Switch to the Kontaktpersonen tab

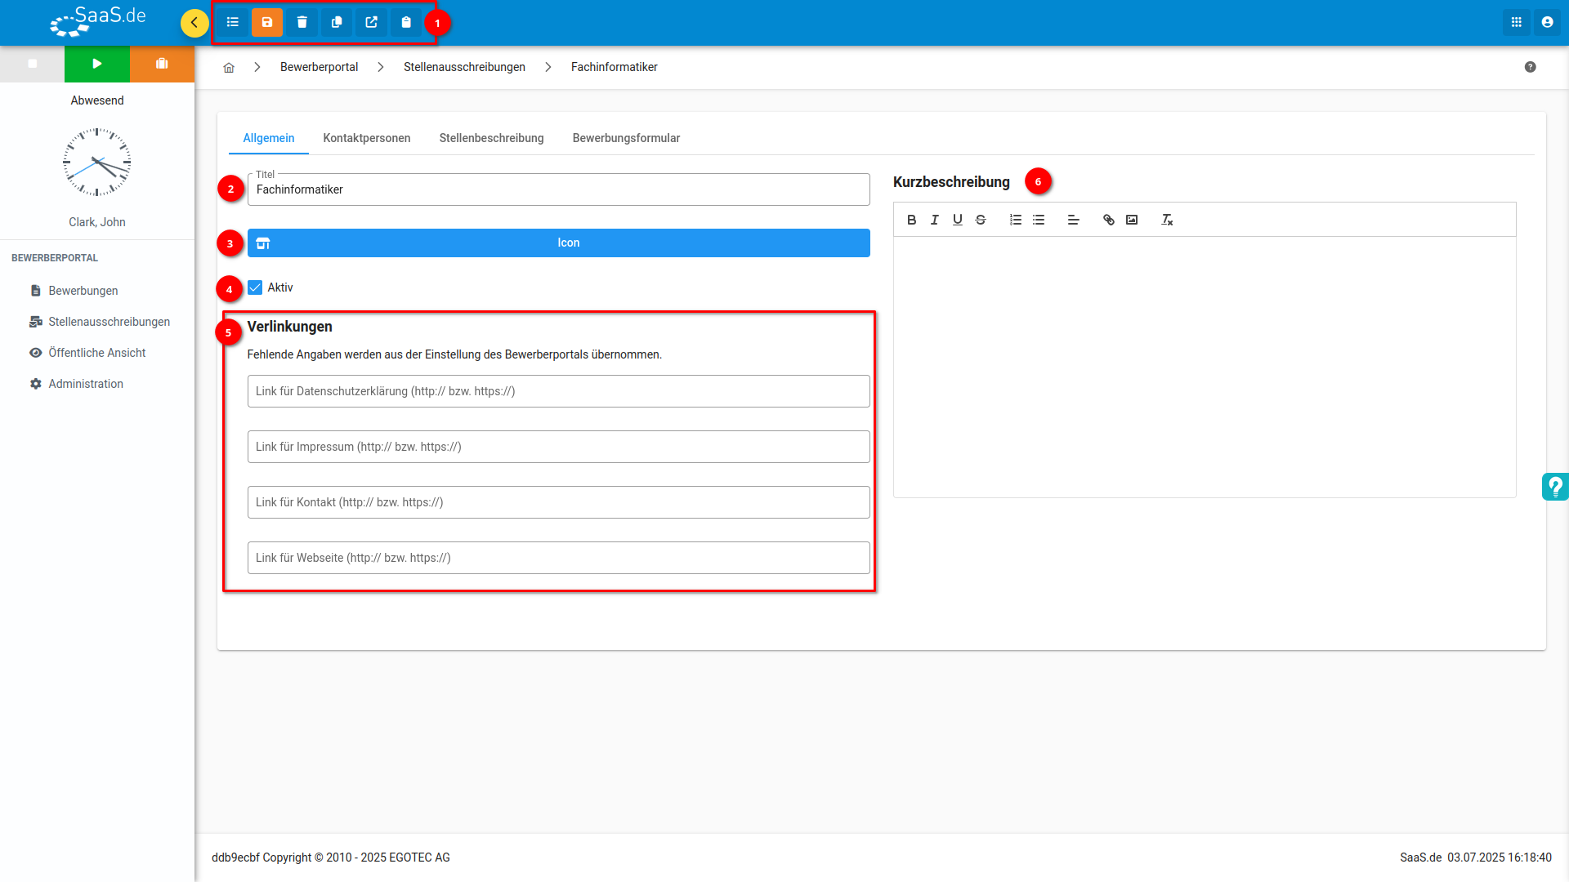point(367,138)
